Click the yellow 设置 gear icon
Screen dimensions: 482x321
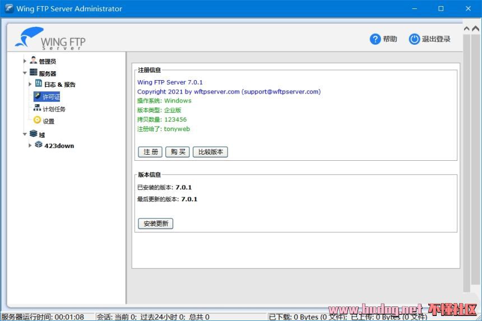pyautogui.click(x=37, y=120)
